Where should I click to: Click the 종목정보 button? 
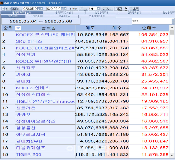point(107,9)
